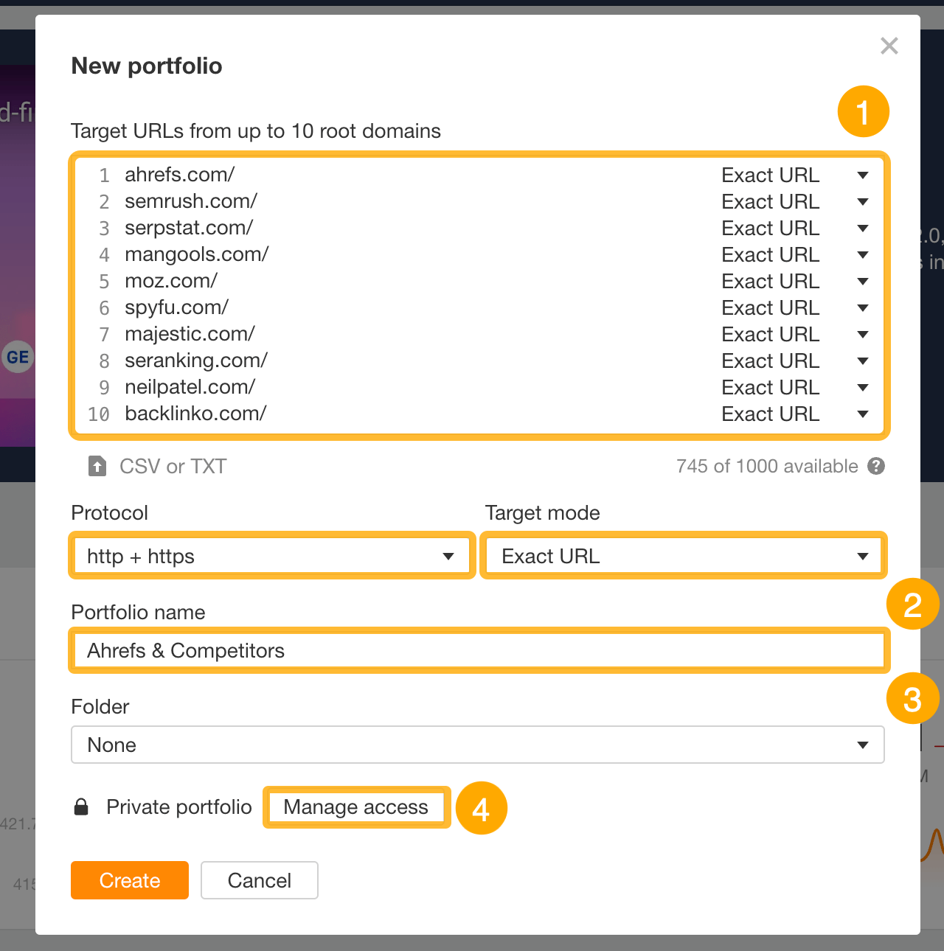944x951 pixels.
Task: Click the 745 of 1000 available text
Action: tap(767, 466)
